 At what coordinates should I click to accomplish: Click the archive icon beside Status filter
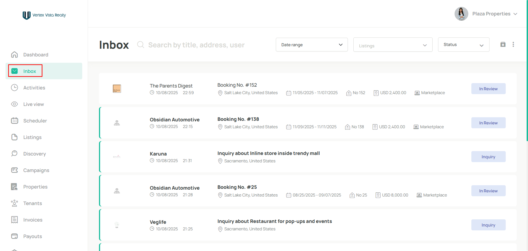pos(503,44)
